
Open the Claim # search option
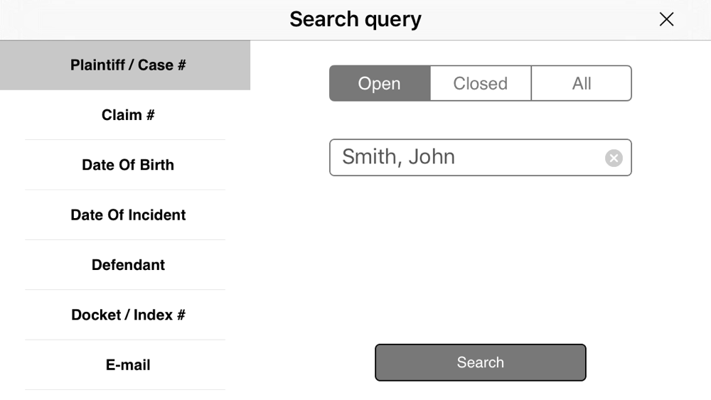click(125, 115)
